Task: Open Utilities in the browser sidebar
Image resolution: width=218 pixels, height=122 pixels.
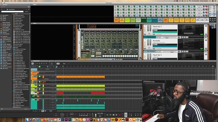Action: click(x=4, y=19)
